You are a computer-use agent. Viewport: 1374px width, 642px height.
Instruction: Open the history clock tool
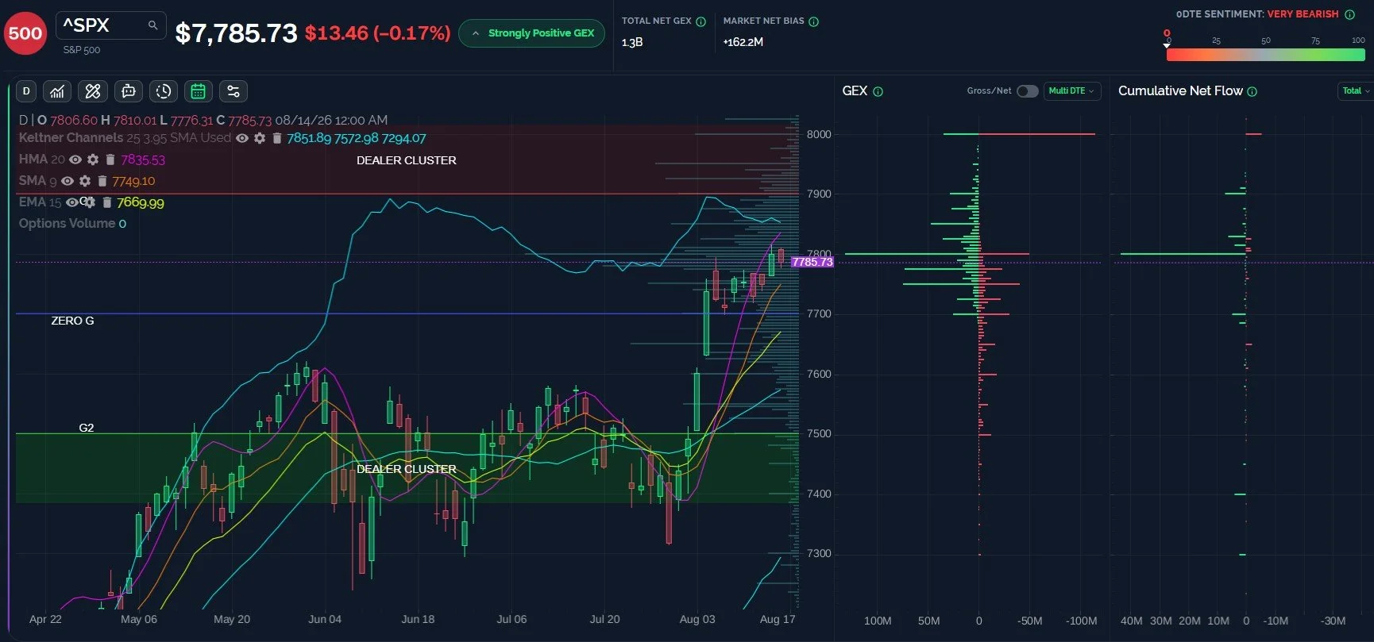pos(164,91)
